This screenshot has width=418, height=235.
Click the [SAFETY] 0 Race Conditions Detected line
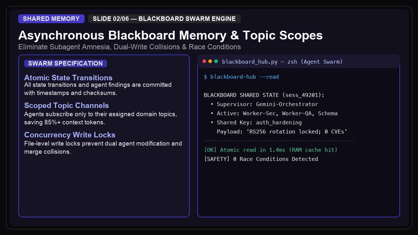click(261, 159)
